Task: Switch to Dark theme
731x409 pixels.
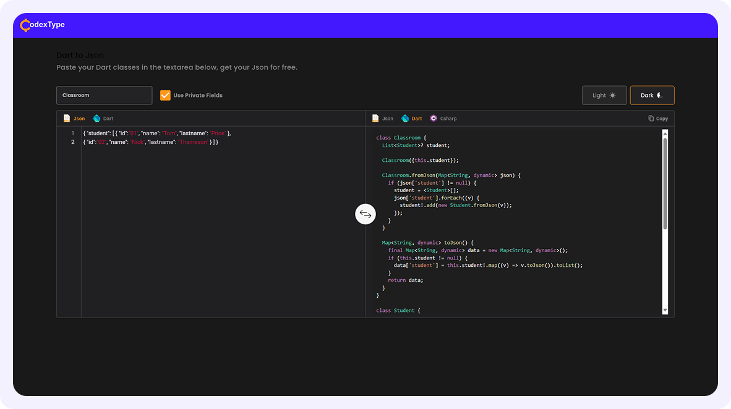Action: (x=652, y=96)
